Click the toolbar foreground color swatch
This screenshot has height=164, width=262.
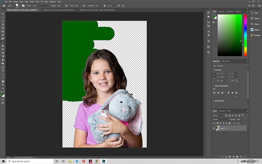pyautogui.click(x=2, y=94)
